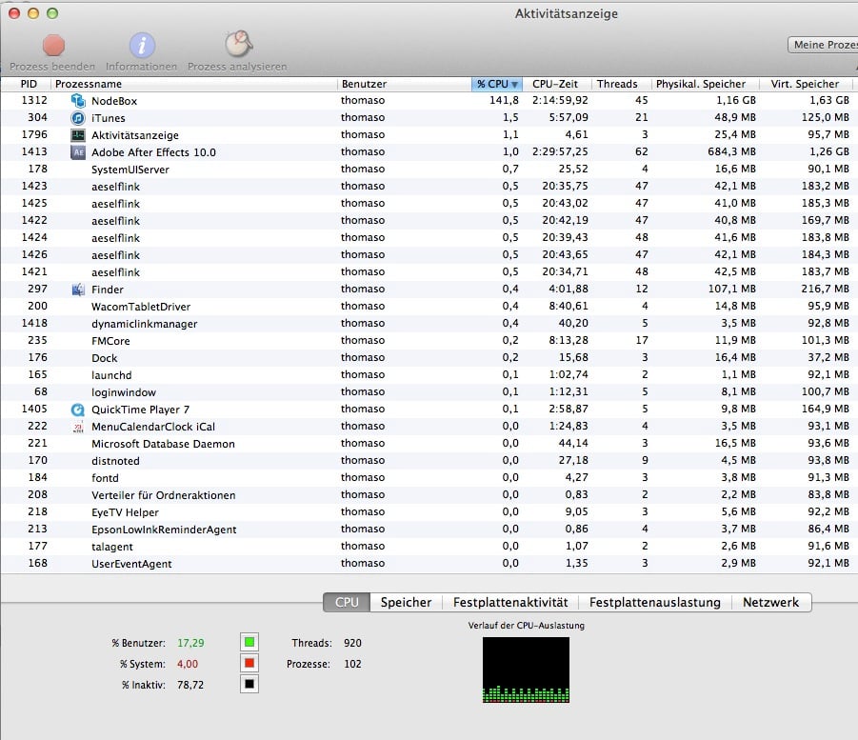
Task: Sort by PID column header
Action: pyautogui.click(x=26, y=84)
